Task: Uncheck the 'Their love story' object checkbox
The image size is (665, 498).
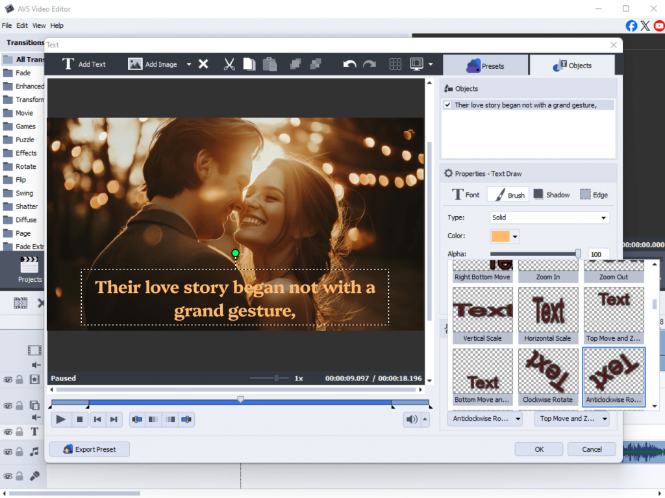Action: [447, 105]
